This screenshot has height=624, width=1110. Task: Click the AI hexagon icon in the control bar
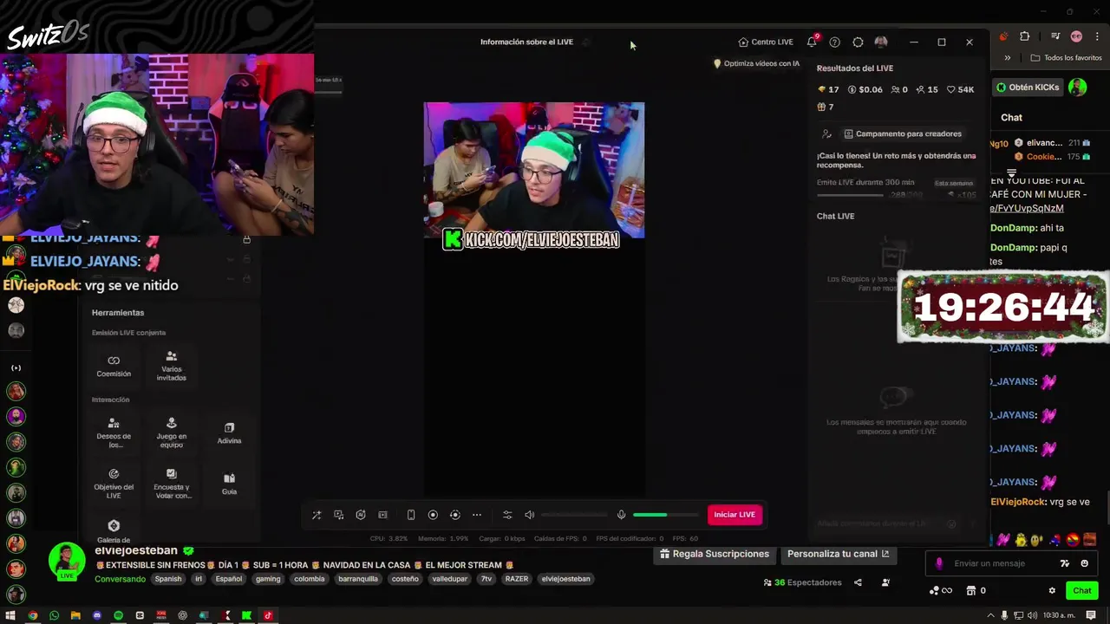coord(361,515)
